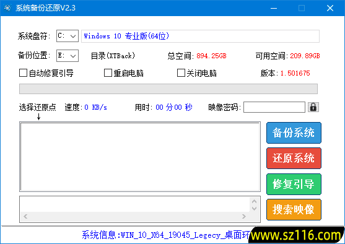The width and height of the screenshot is (345, 244).
Task: Click inside the restore point list box
Action: 140,157
